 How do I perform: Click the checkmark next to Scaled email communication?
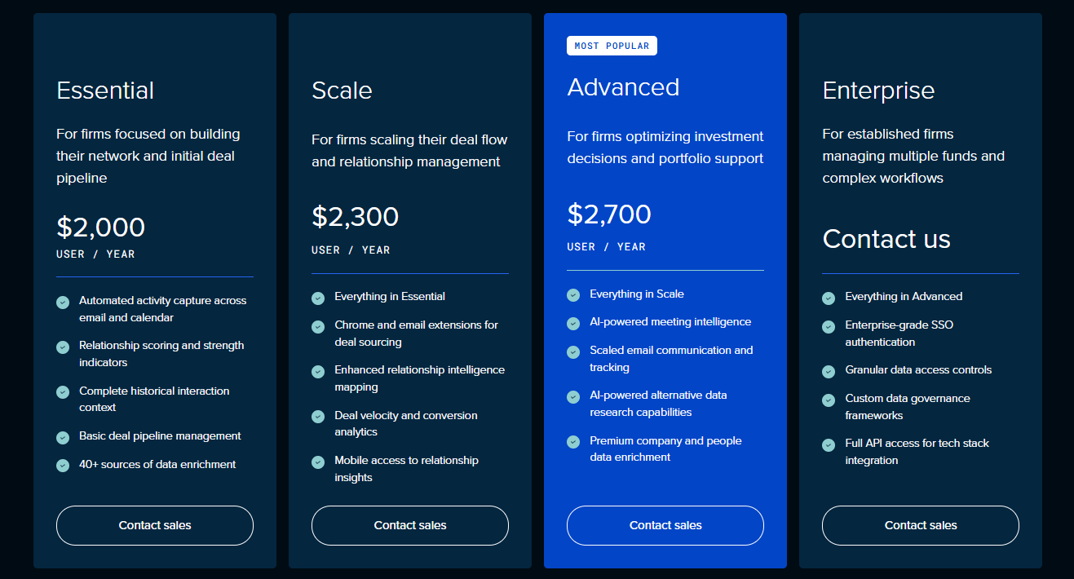click(573, 352)
